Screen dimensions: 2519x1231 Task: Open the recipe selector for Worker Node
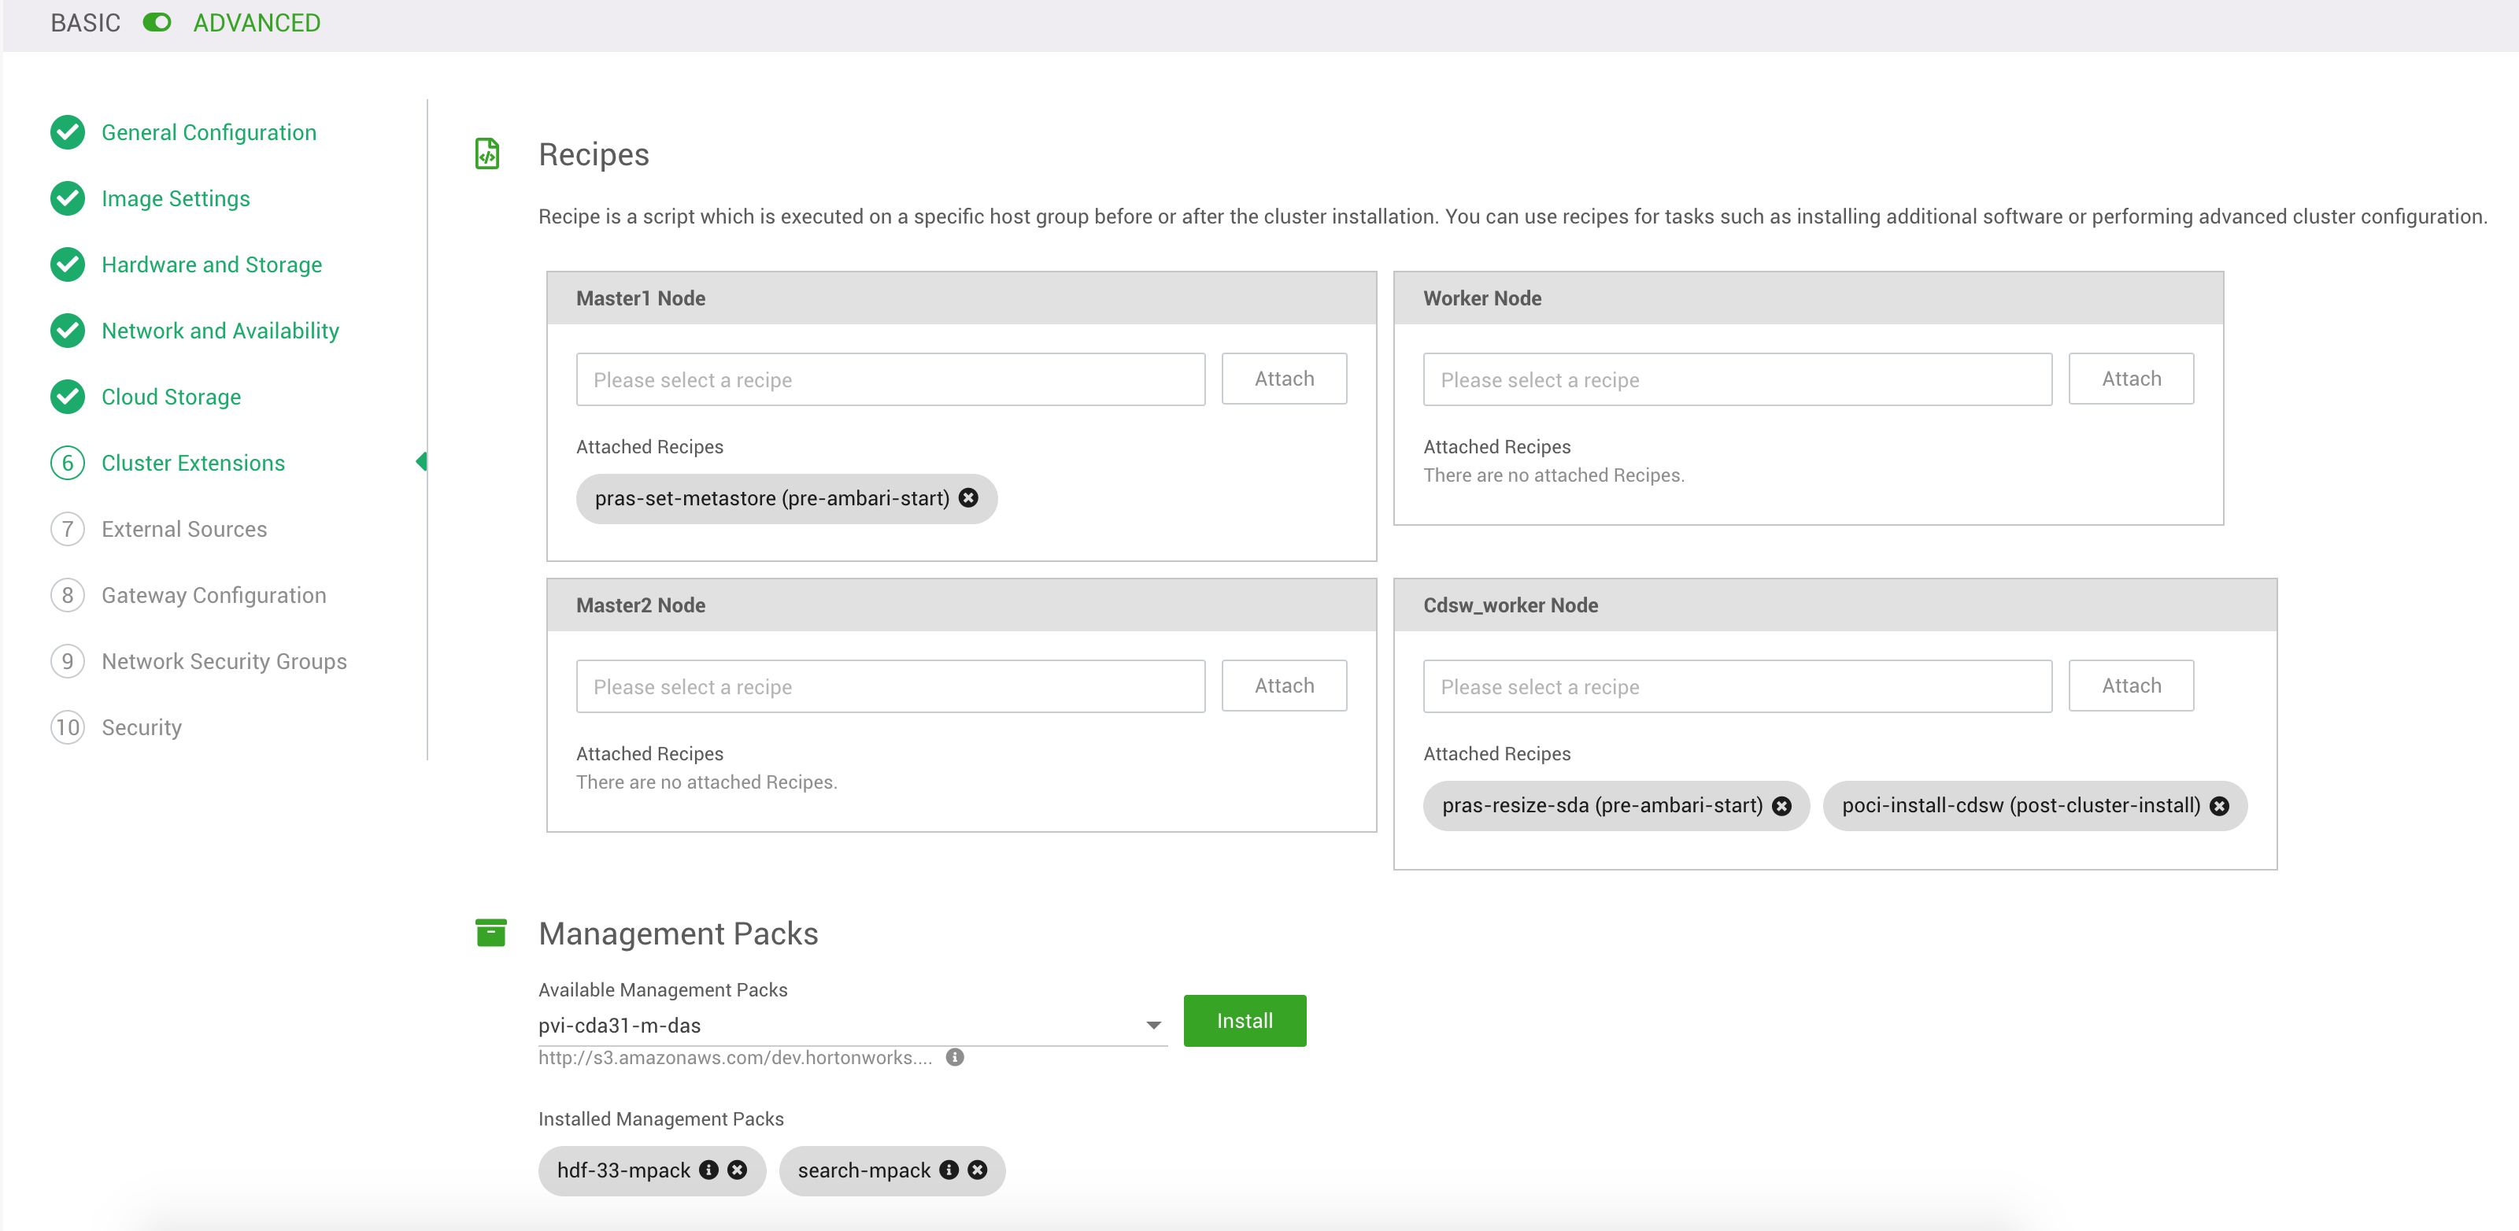pyautogui.click(x=1736, y=379)
